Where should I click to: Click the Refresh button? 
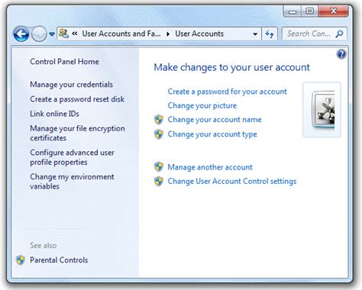(270, 34)
